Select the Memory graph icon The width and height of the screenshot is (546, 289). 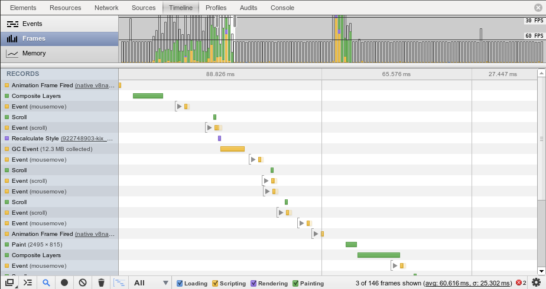12,54
